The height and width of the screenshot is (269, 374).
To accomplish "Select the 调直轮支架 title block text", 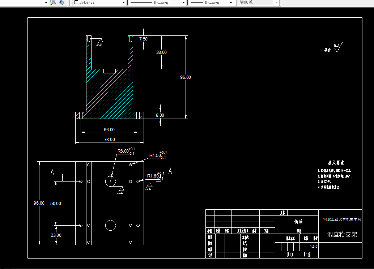I will (x=342, y=234).
